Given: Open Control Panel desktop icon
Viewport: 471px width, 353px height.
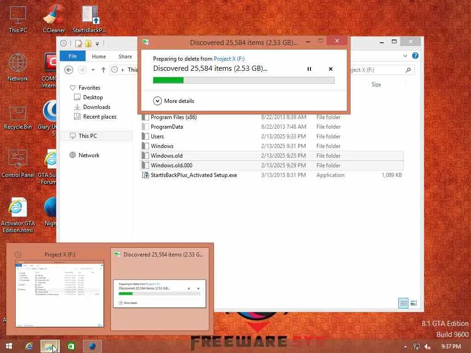Looking at the screenshot, I should (18, 164).
